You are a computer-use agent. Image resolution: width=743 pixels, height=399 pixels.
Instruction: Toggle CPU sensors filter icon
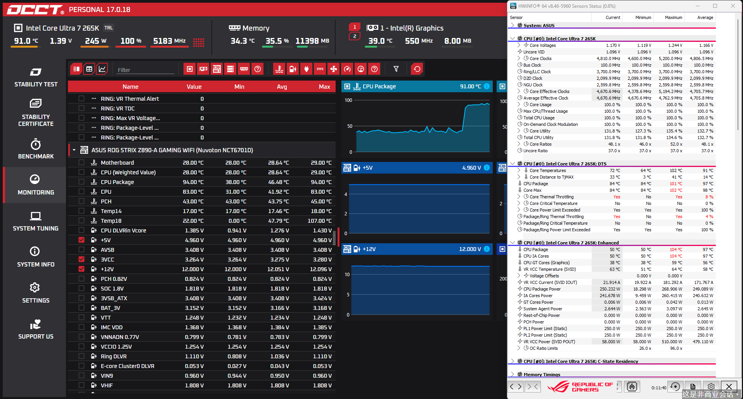coord(190,69)
